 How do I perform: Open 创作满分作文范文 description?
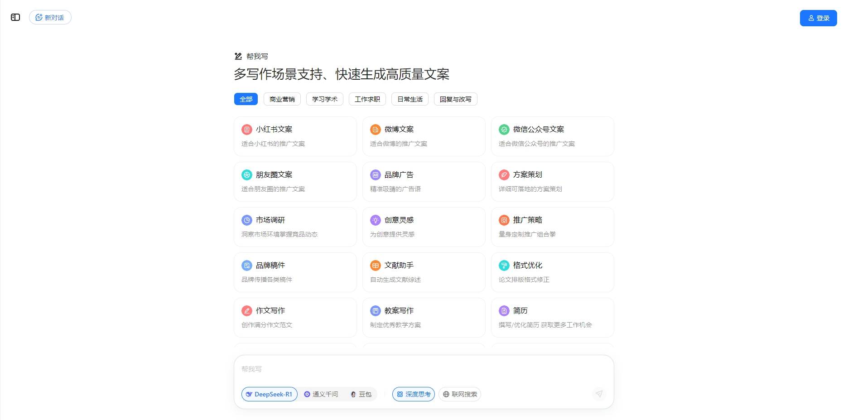tap(267, 325)
